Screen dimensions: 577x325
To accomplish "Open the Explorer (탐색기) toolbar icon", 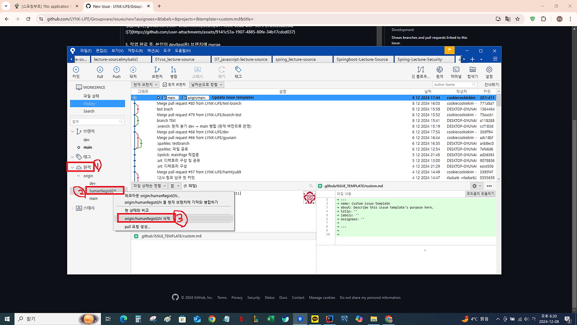I will [472, 70].
